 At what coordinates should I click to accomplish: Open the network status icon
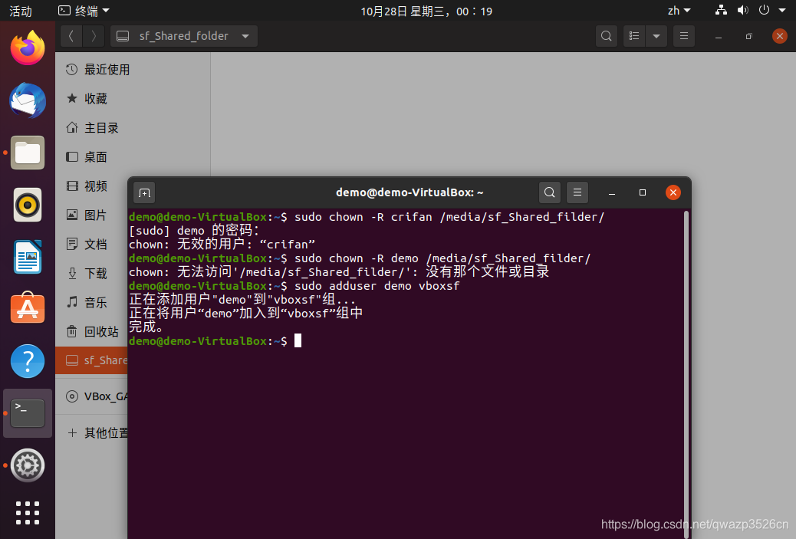[721, 11]
